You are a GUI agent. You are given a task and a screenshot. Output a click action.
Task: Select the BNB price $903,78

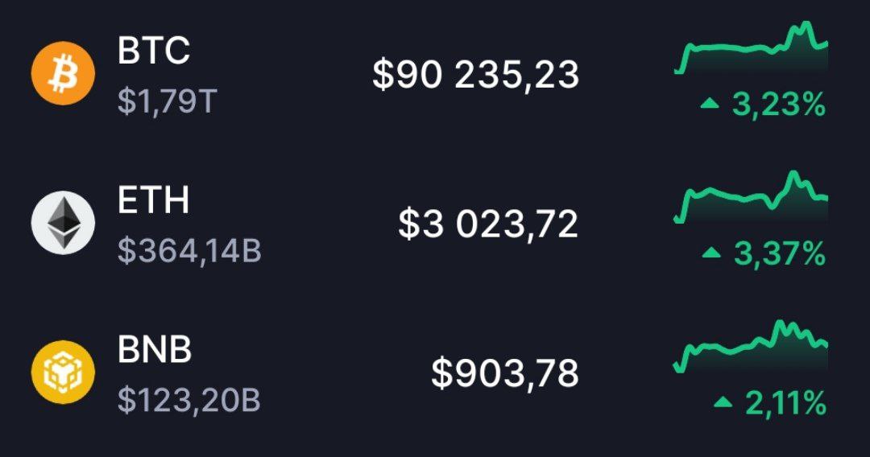tap(505, 373)
